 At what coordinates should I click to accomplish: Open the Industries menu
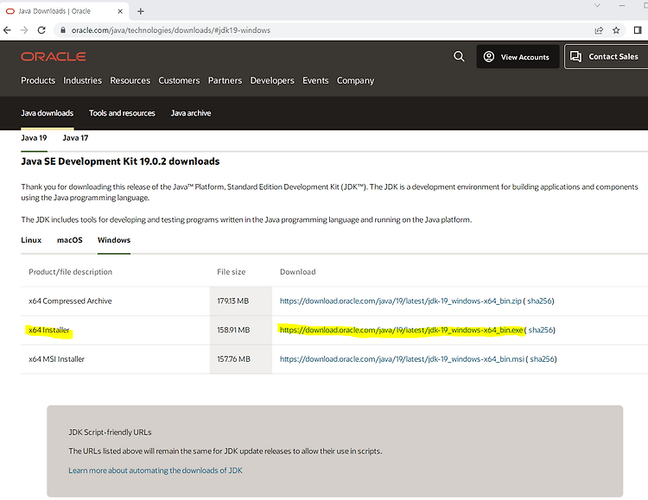82,80
